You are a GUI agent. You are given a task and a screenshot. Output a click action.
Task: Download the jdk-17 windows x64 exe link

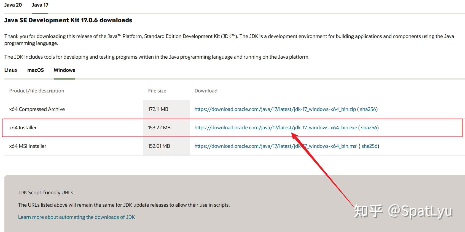coord(276,128)
